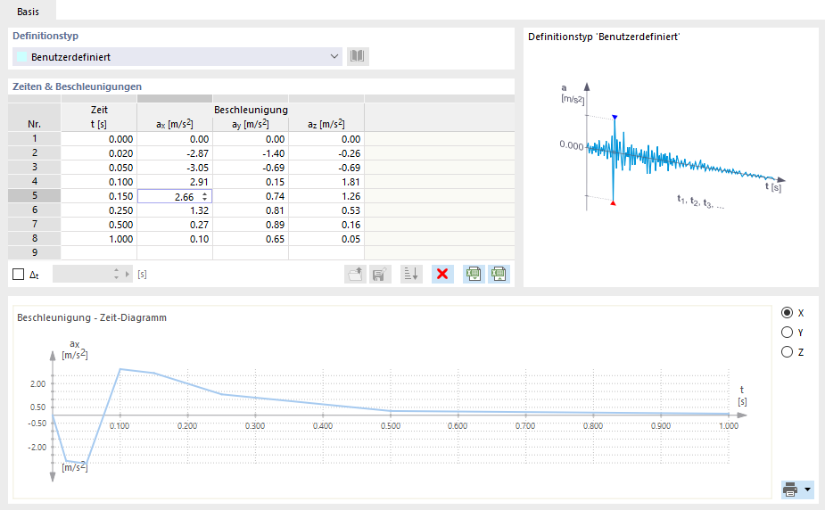Screen dimensions: 825x510
Task: Click the Δt spinner arrows
Action: (x=116, y=274)
